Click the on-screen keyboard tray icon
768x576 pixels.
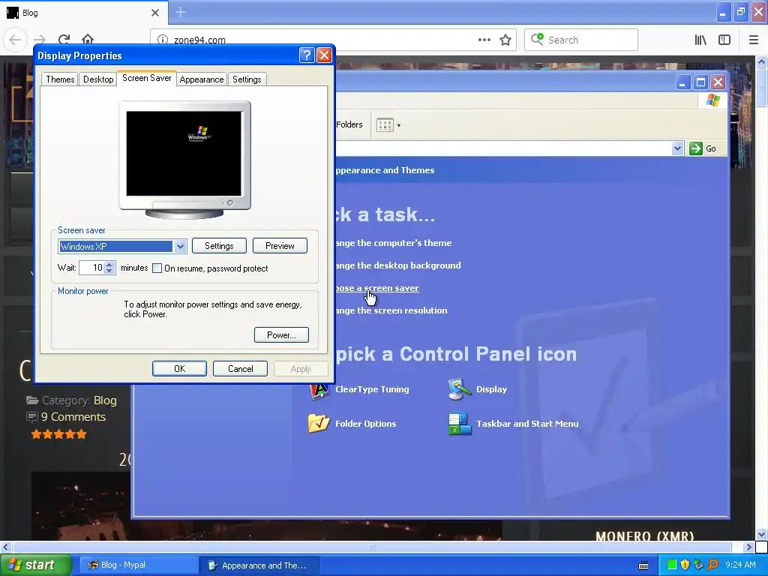coord(643,565)
